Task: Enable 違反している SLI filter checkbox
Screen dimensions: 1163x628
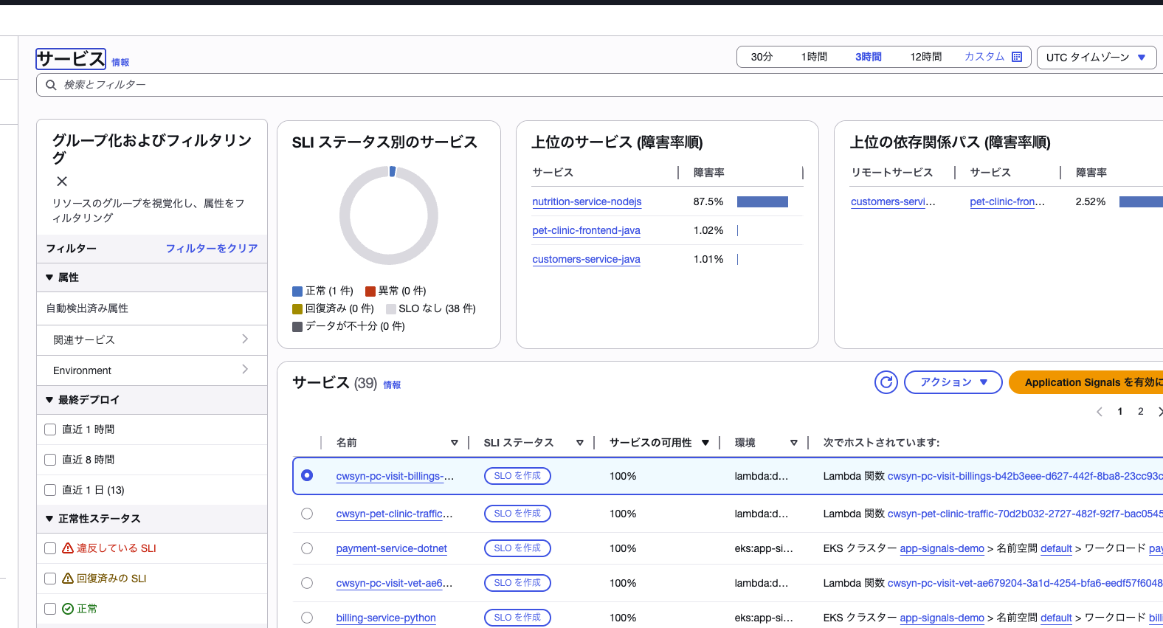Action: pos(50,548)
